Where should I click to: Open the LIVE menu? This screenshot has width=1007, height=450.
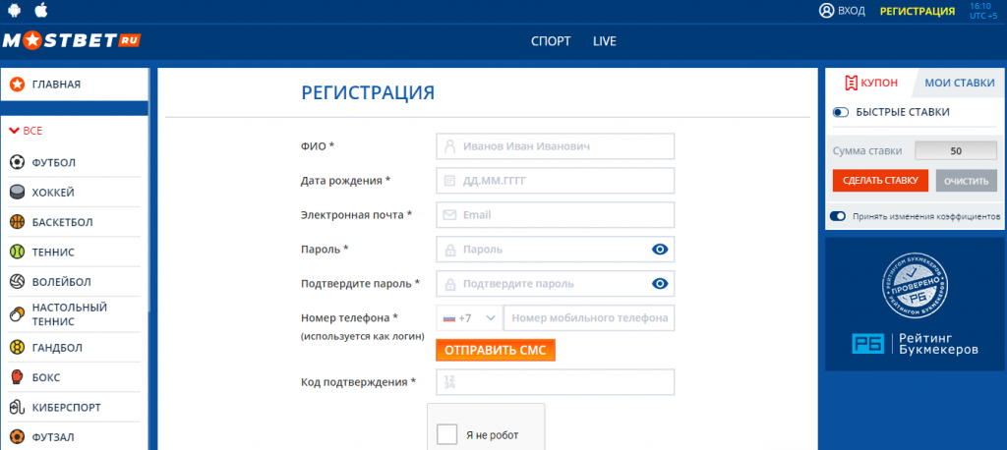[x=605, y=41]
